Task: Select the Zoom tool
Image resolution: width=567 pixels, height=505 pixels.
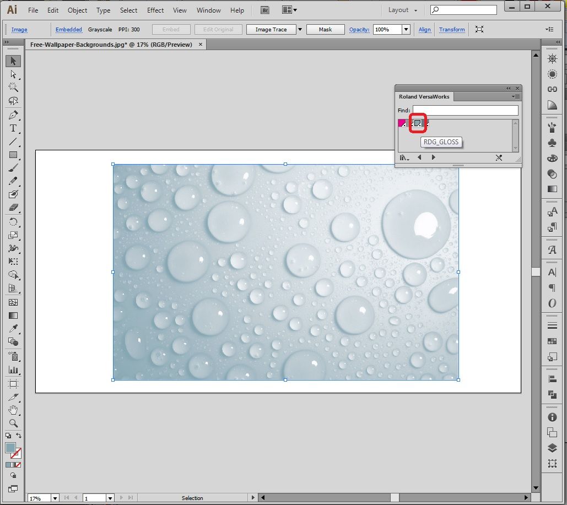Action: pos(13,423)
